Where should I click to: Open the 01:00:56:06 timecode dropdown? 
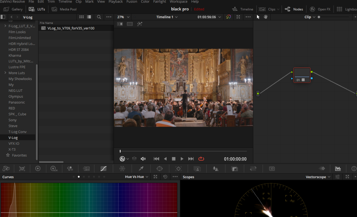[x=209, y=17]
